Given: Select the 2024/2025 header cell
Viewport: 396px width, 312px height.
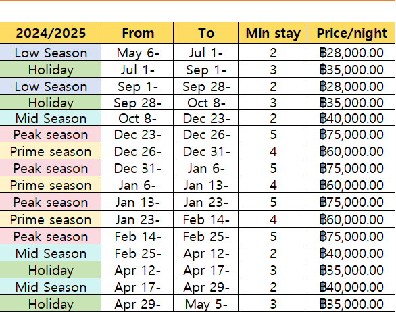Looking at the screenshot, I should pyautogui.click(x=51, y=33).
